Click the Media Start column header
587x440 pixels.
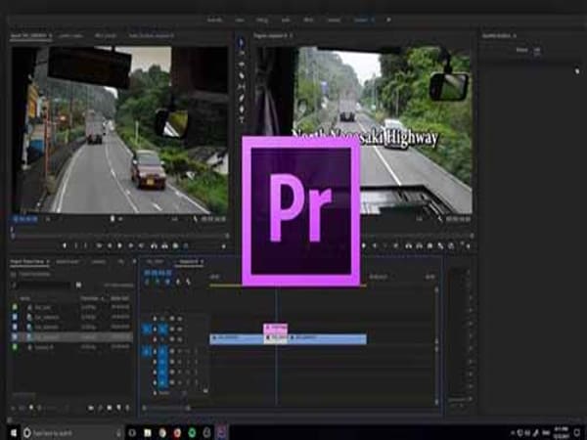click(119, 298)
